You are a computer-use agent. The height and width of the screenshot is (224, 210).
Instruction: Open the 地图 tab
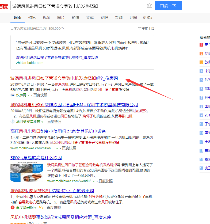click(x=133, y=18)
